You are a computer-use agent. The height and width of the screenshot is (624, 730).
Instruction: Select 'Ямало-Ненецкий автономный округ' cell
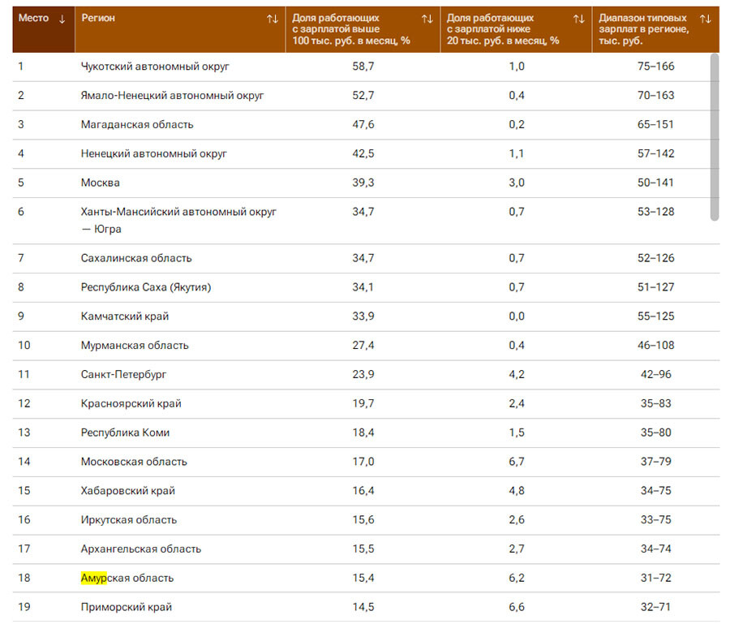172,96
